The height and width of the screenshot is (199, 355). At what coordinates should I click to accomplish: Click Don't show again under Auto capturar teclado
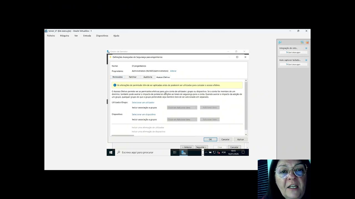[293, 64]
